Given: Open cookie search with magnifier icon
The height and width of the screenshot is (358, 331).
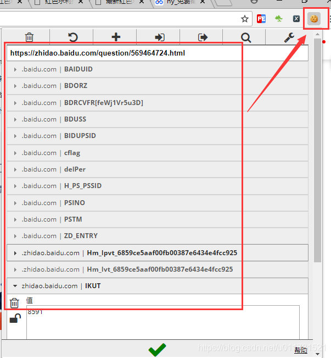Looking at the screenshot, I should pyautogui.click(x=246, y=38).
